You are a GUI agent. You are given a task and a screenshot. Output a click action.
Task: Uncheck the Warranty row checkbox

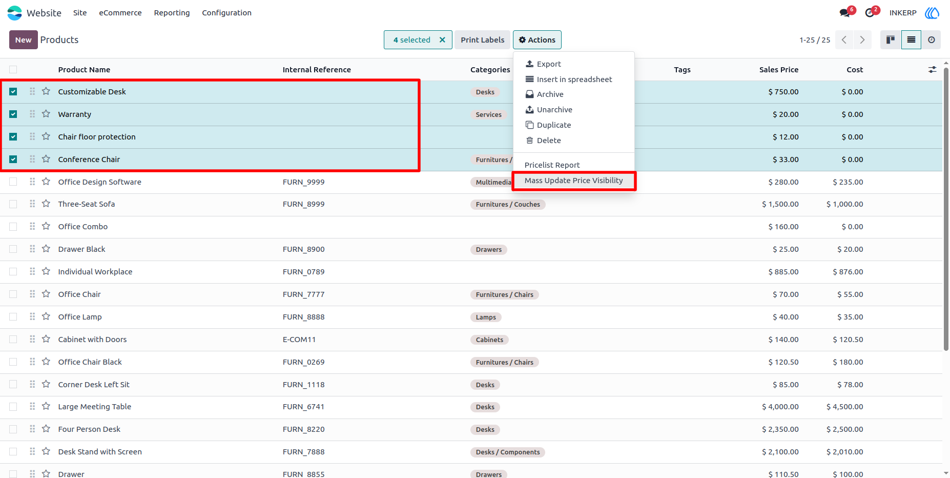[x=13, y=114]
